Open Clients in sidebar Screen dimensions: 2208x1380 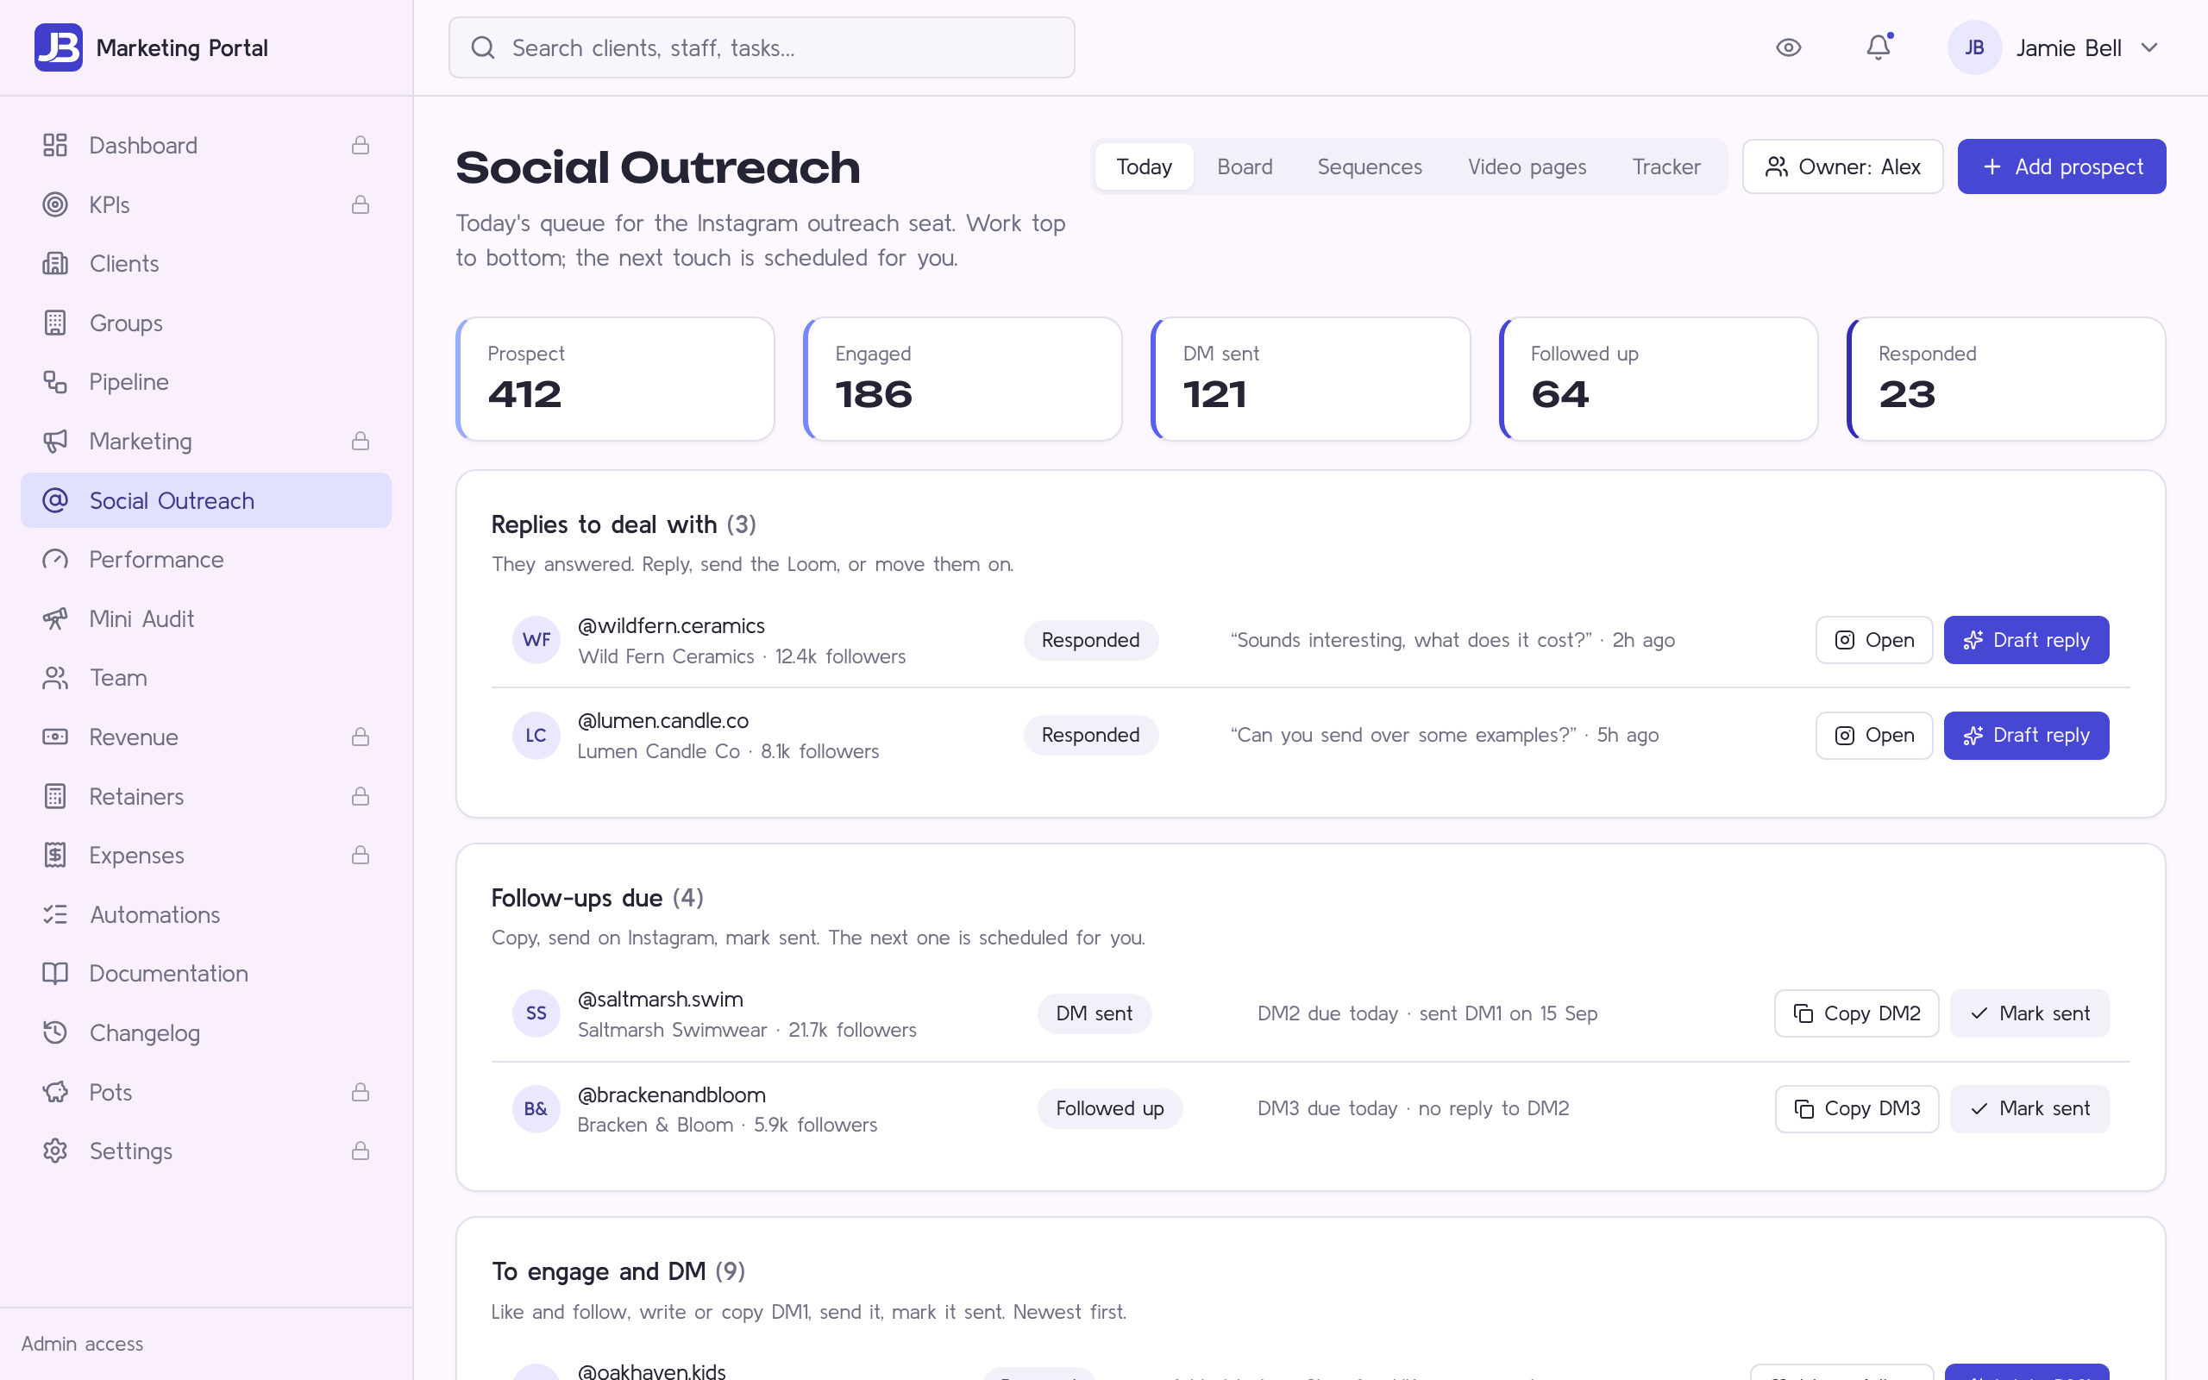coord(206,264)
